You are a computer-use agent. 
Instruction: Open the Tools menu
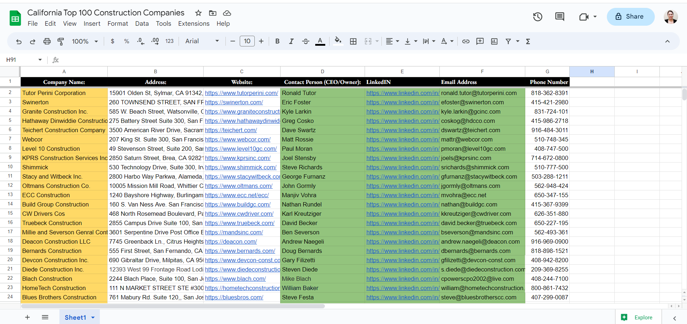tap(164, 24)
